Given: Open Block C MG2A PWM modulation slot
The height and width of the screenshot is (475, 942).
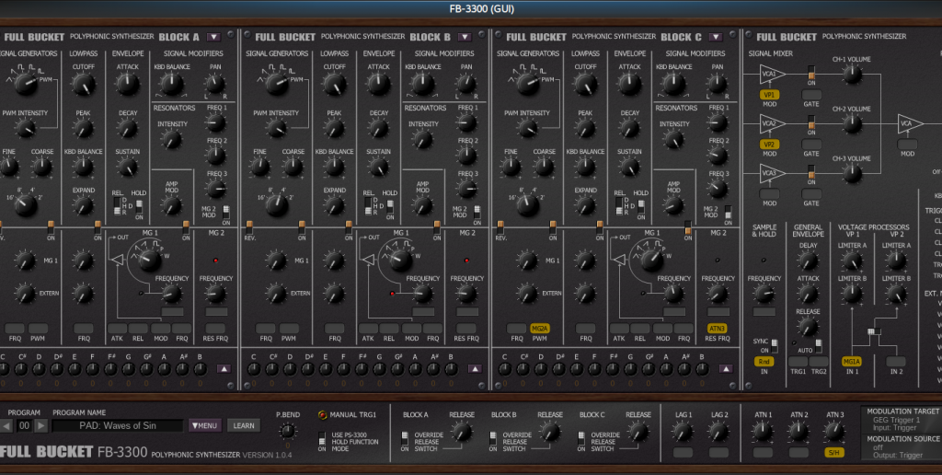Looking at the screenshot, I should [x=540, y=329].
